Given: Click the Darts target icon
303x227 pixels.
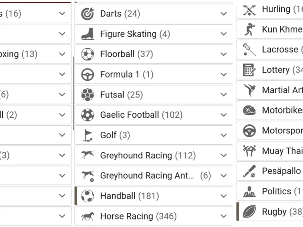Looking at the screenshot, I should tap(88, 14).
